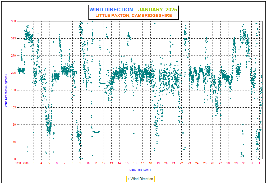
Task: Click x-axis date label 14
Action: point(119,163)
